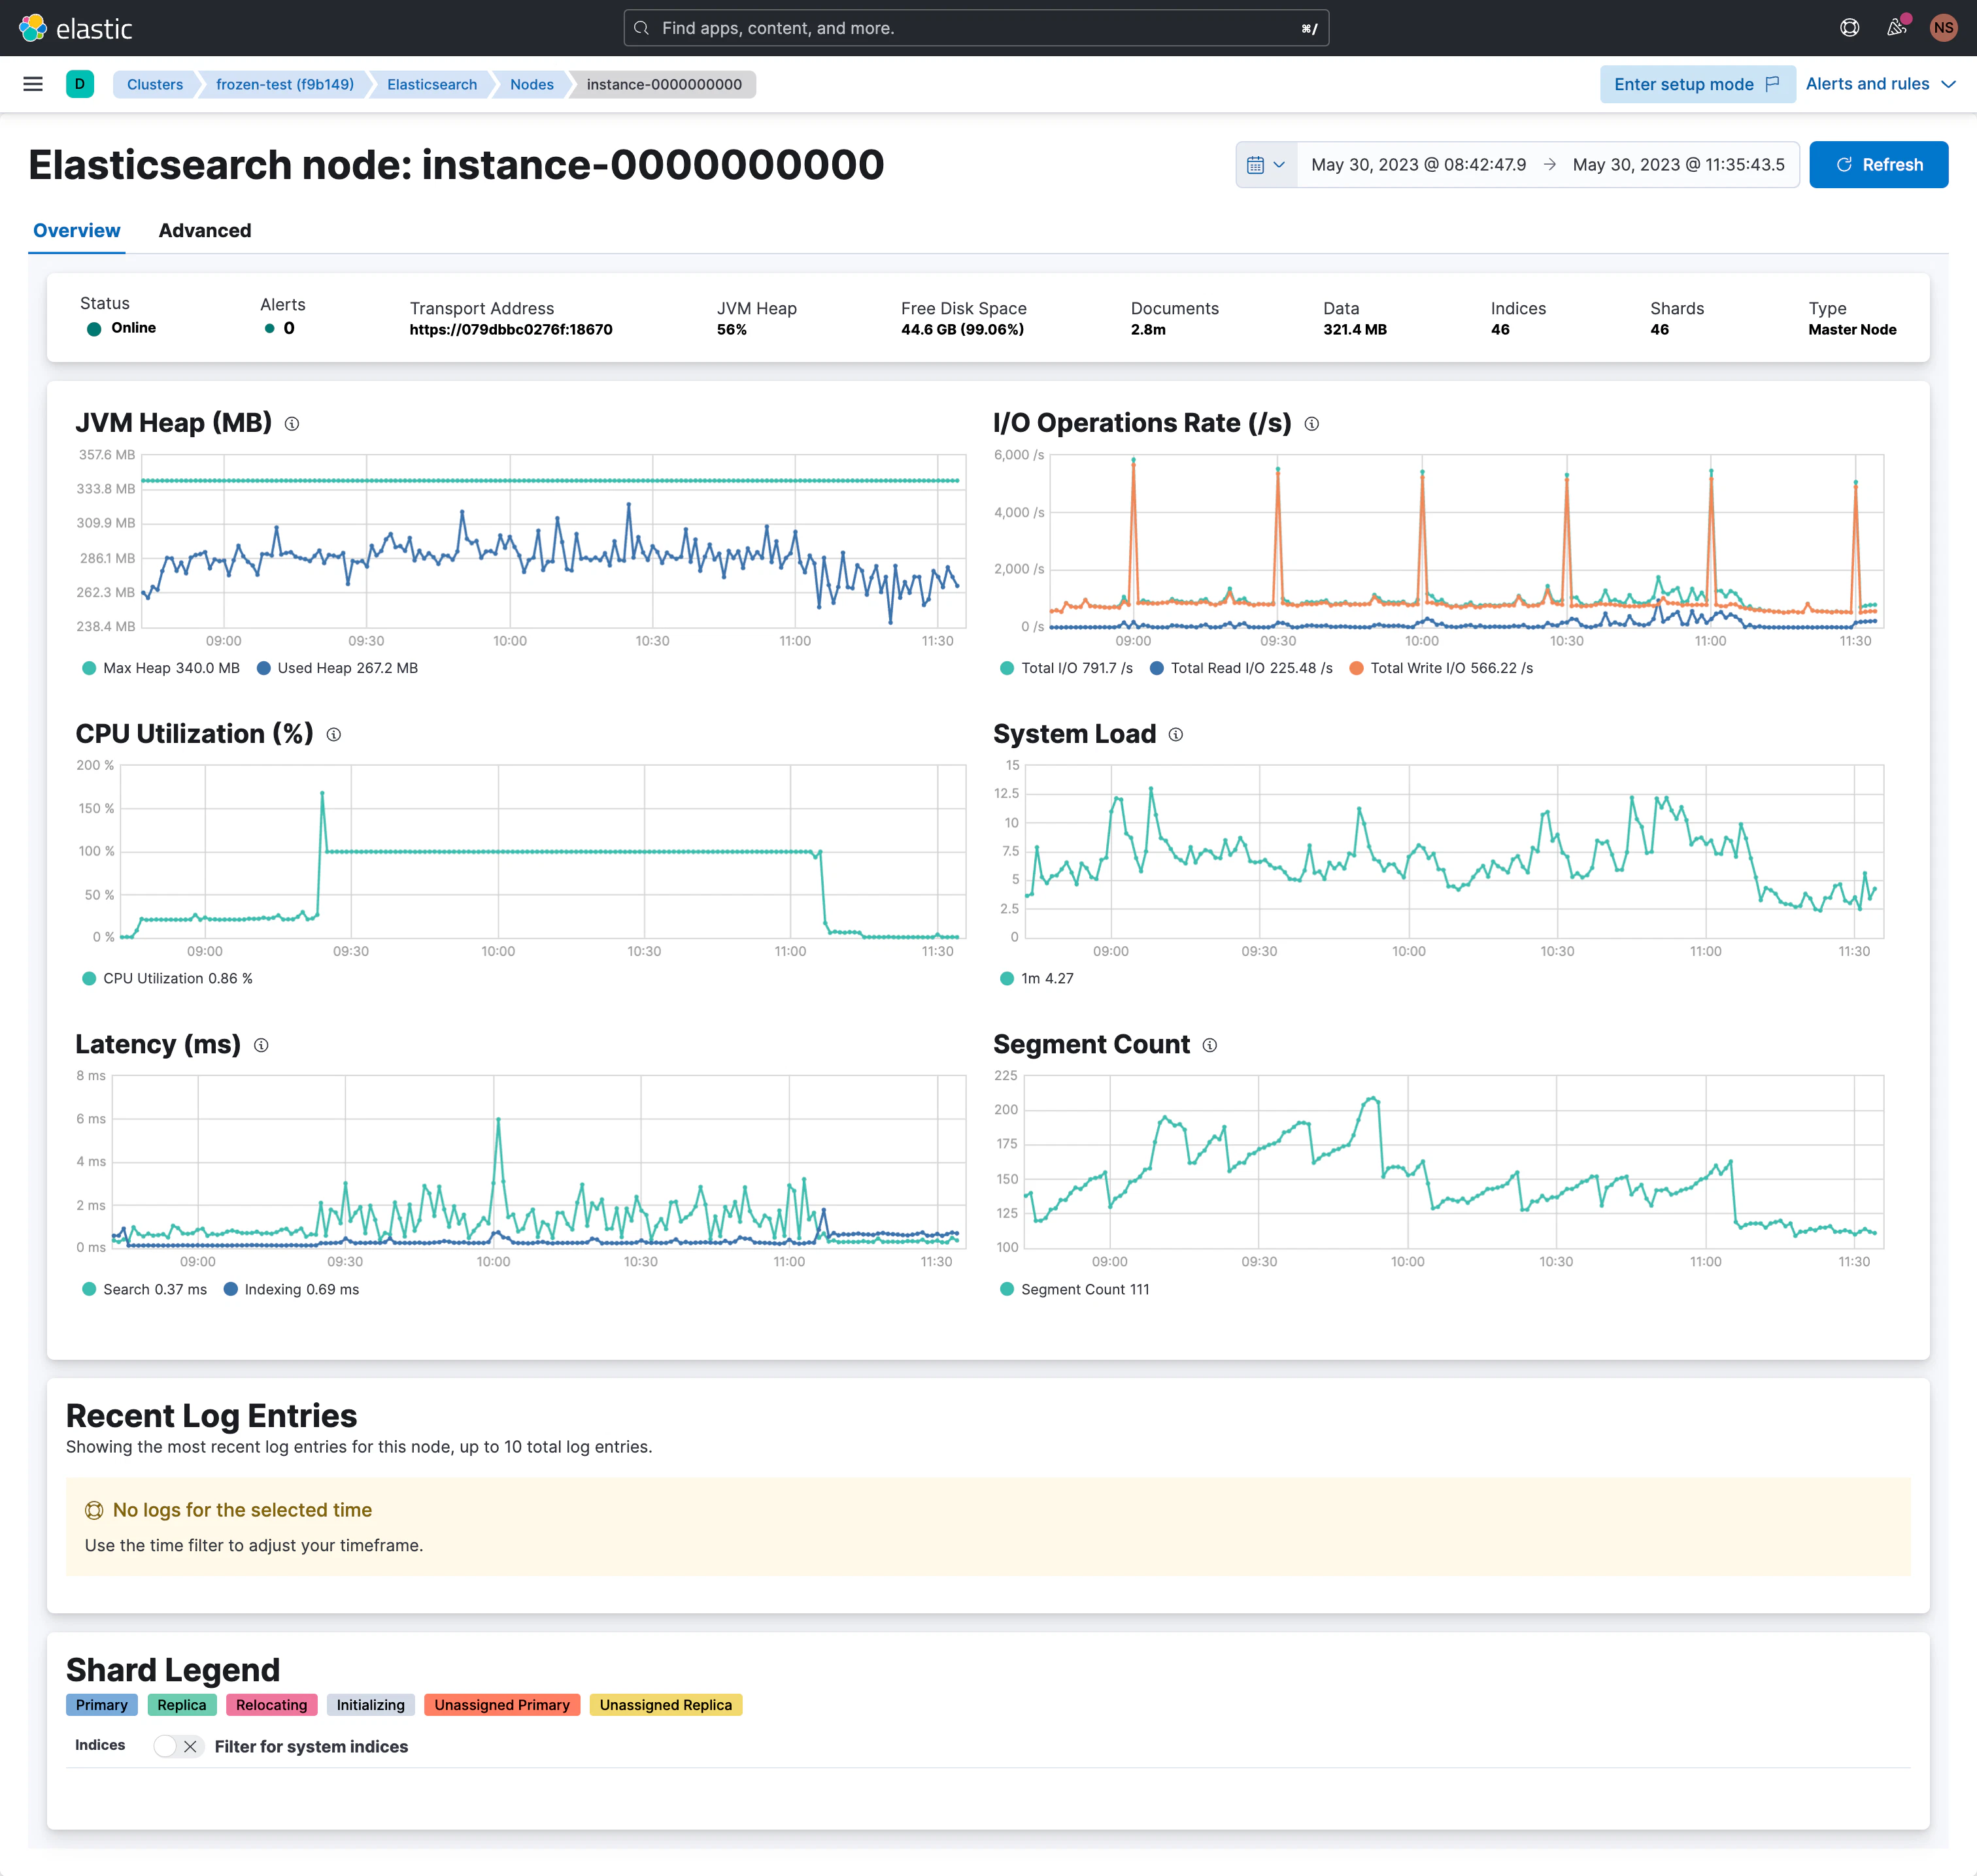Click the Recent Log Entries heading
Screen dimensions: 1977x1876
[x=212, y=1417]
